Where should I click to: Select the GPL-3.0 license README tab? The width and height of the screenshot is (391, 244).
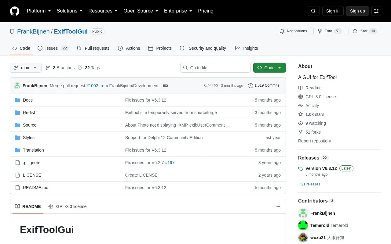pos(68,206)
